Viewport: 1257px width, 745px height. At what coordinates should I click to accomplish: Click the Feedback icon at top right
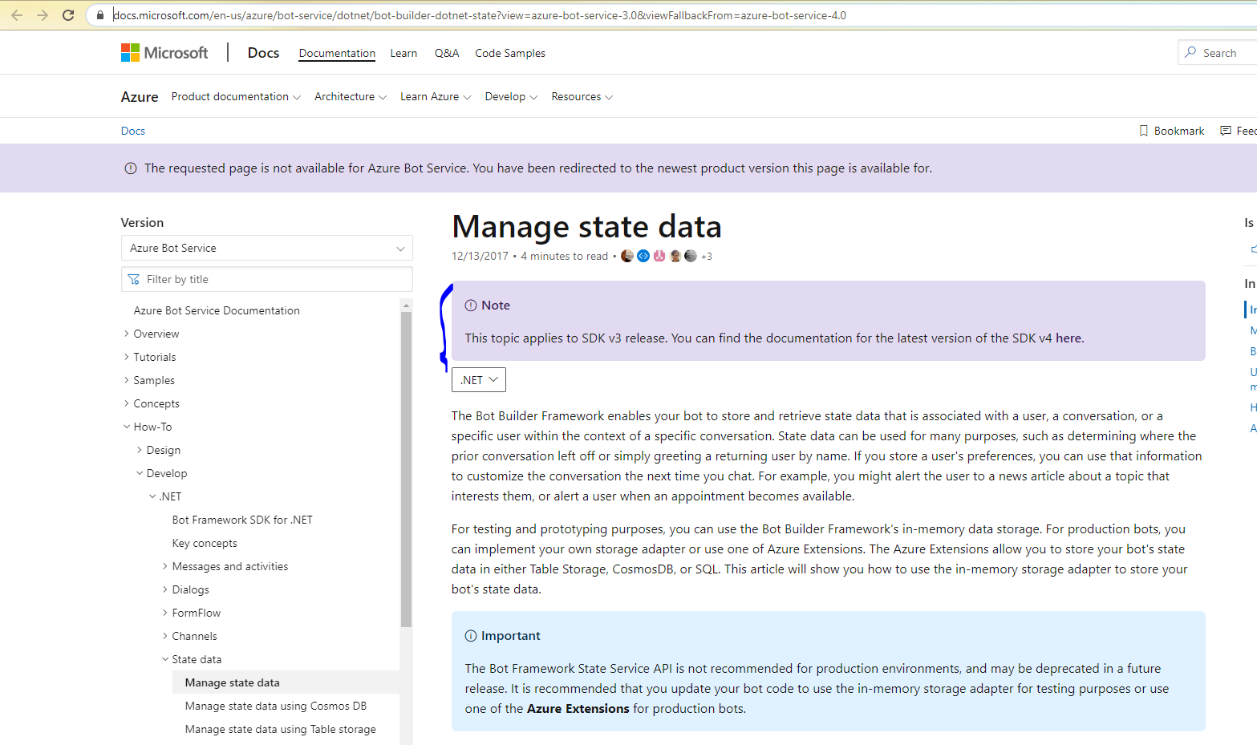pos(1227,131)
